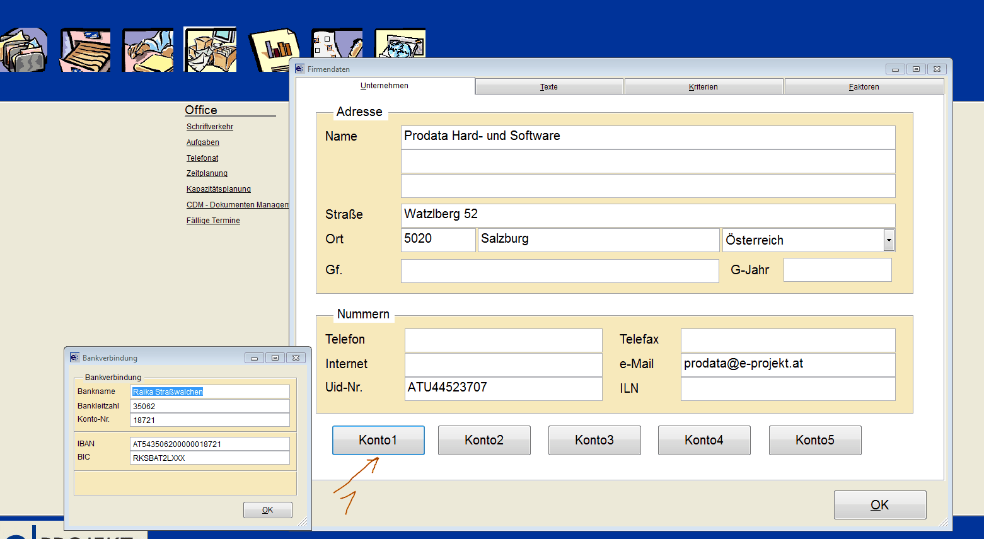Open the Fällige Termine link
Screen dimensions: 984x539
(x=213, y=221)
